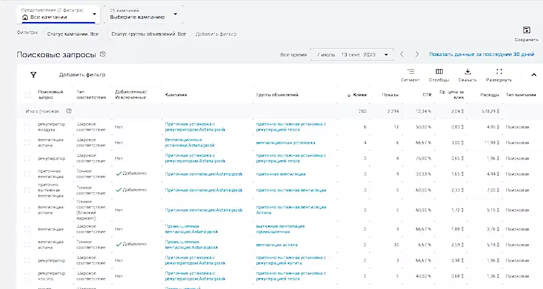Go to the next date period arrow

tap(417, 54)
